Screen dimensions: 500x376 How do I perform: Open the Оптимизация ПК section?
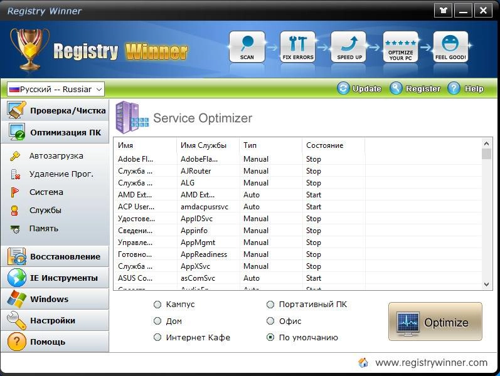55,132
